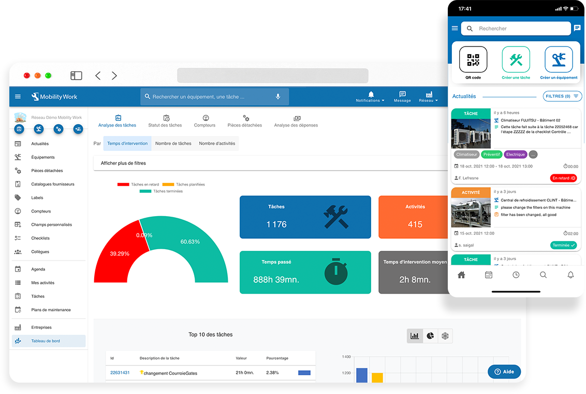Viewport: 586px width, 394px height.
Task: Tap the QR code scanner button
Action: (473, 63)
